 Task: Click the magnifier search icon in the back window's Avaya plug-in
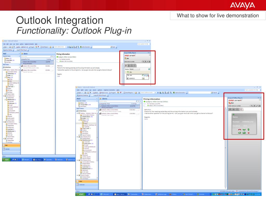[x=143, y=62]
